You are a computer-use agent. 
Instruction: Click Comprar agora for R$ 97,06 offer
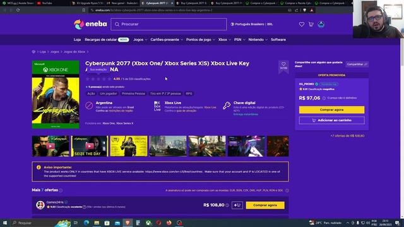331,110
